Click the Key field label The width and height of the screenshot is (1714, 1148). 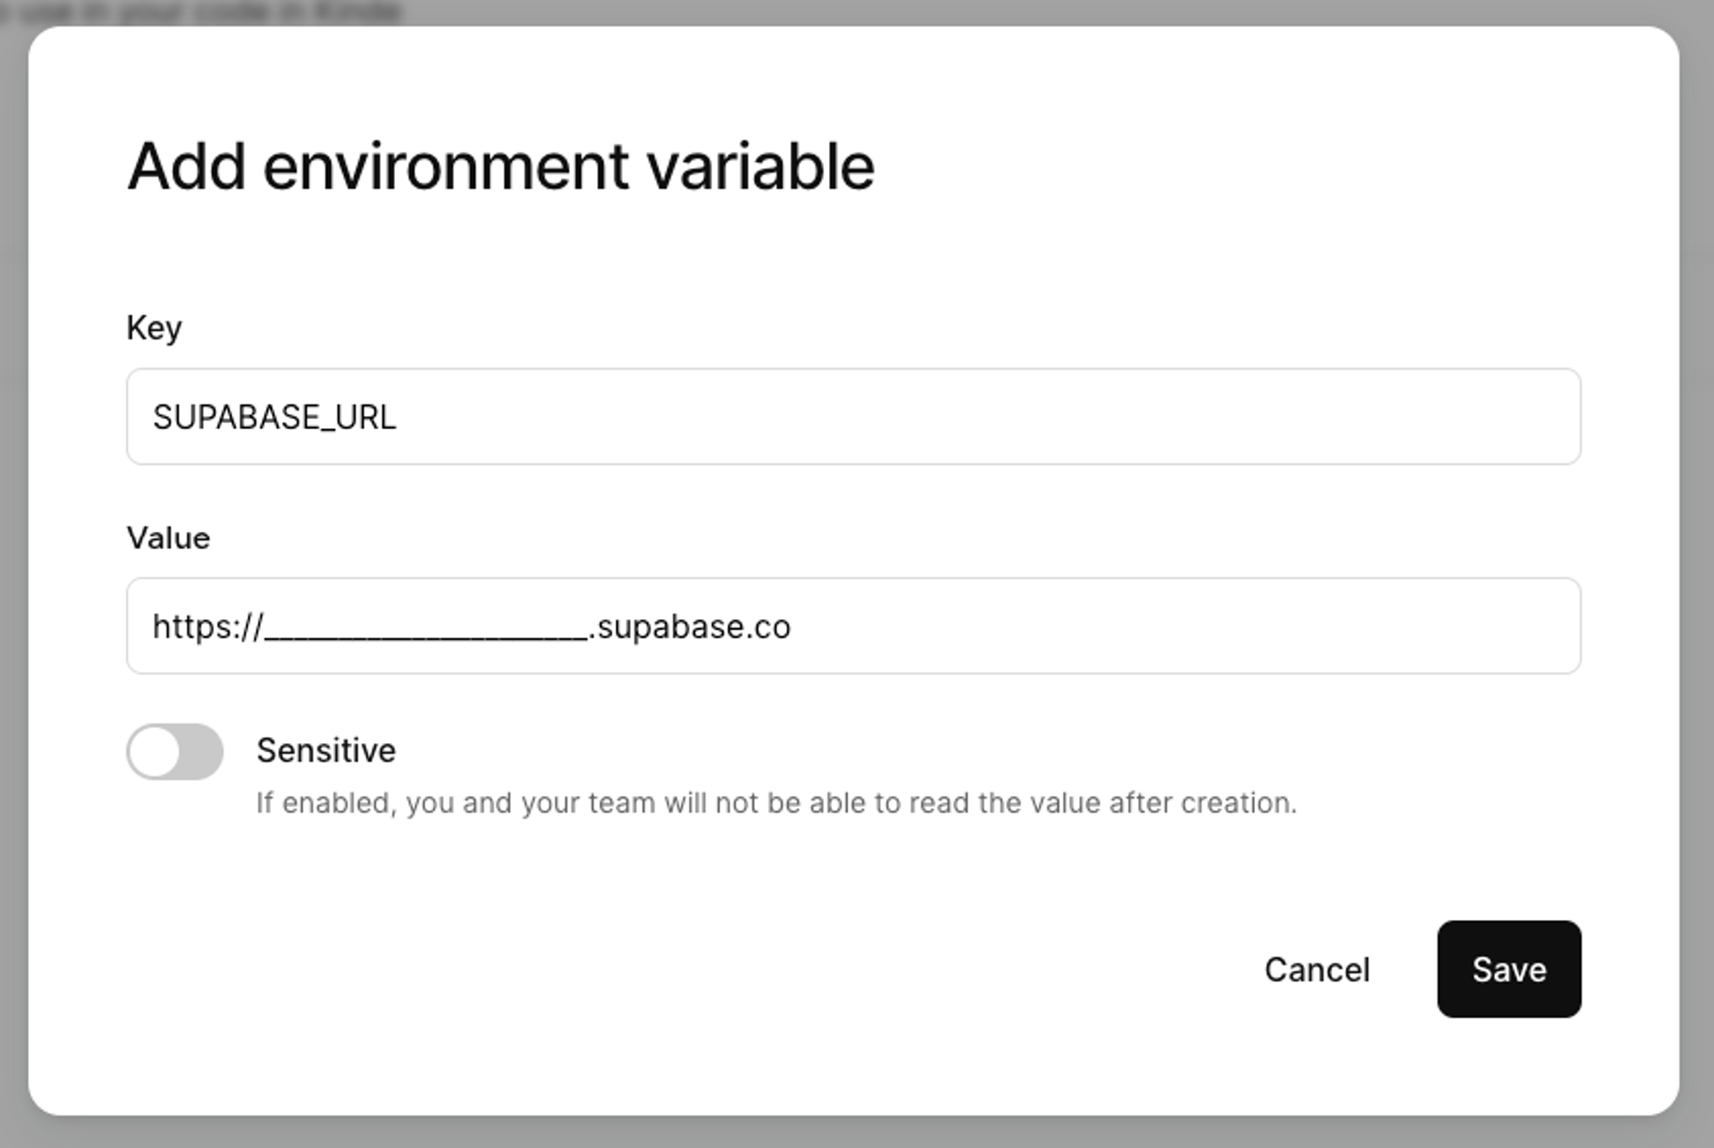[154, 328]
